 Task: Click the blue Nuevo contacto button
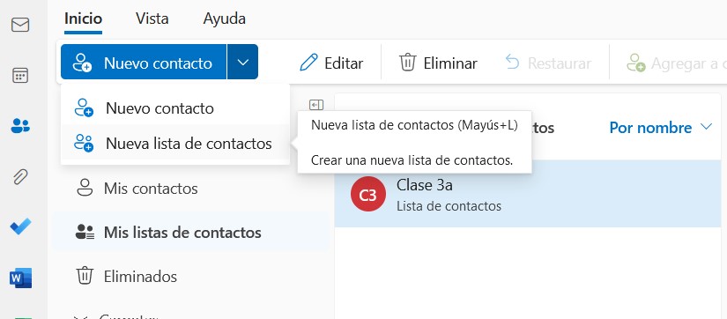[x=144, y=63]
